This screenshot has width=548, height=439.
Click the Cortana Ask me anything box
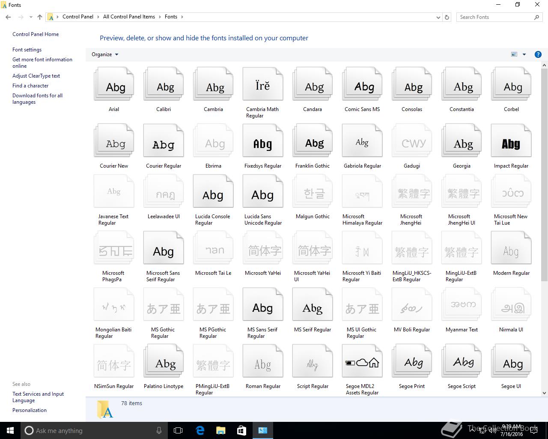(x=94, y=430)
